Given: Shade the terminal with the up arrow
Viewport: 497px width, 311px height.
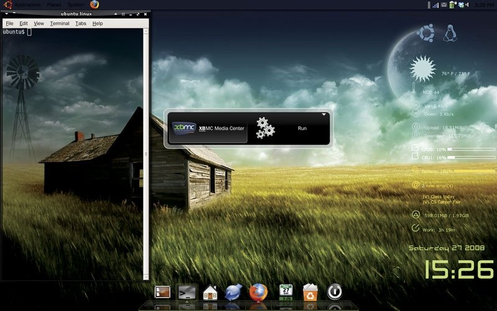Looking at the screenshot, I should click(116, 14).
